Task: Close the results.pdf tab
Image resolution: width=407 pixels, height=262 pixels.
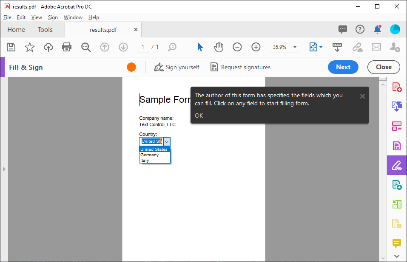Action: pos(136,30)
